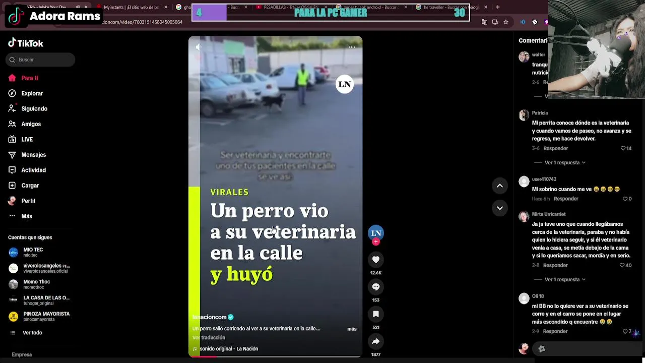Click 'Responder' on user410743's comment
The image size is (645, 363).
click(x=566, y=199)
